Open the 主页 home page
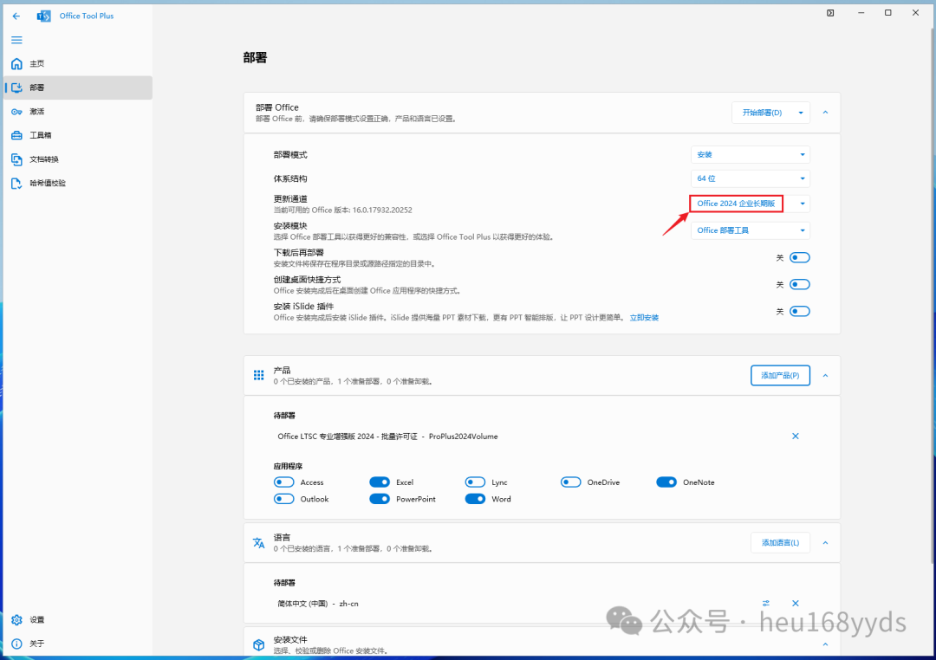 pos(78,64)
